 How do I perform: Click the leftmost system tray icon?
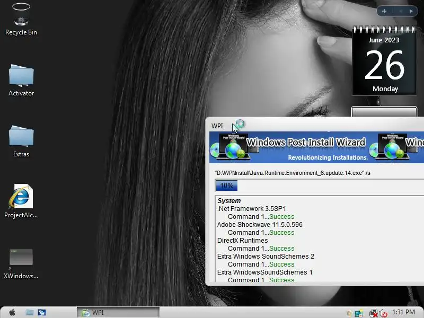(x=349, y=313)
